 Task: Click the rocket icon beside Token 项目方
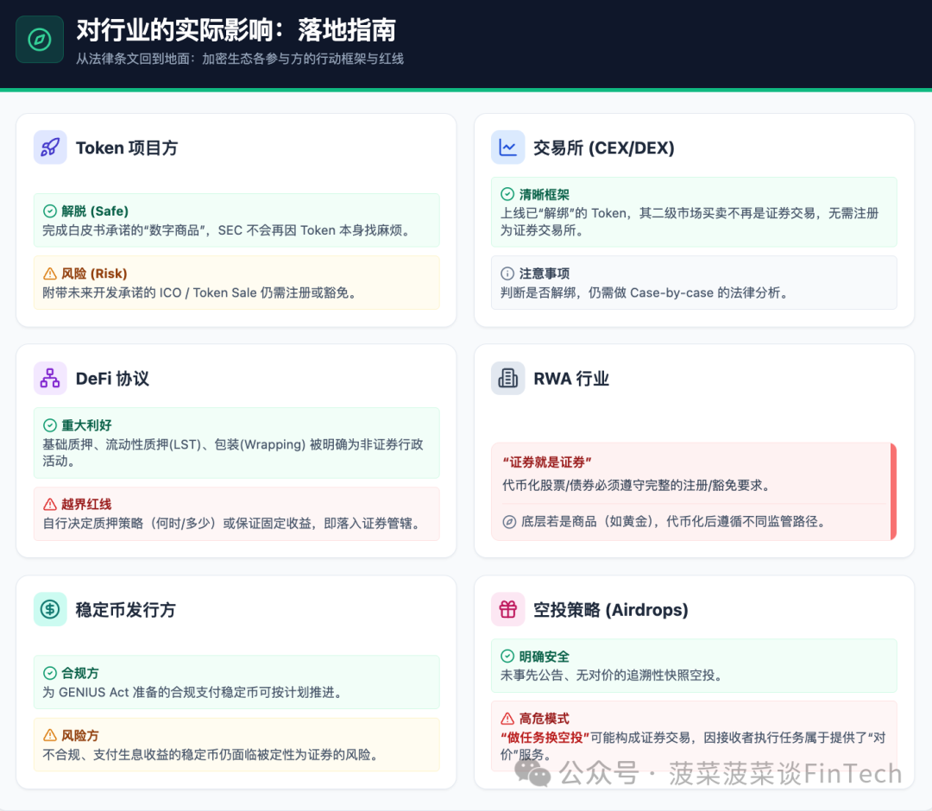[50, 148]
